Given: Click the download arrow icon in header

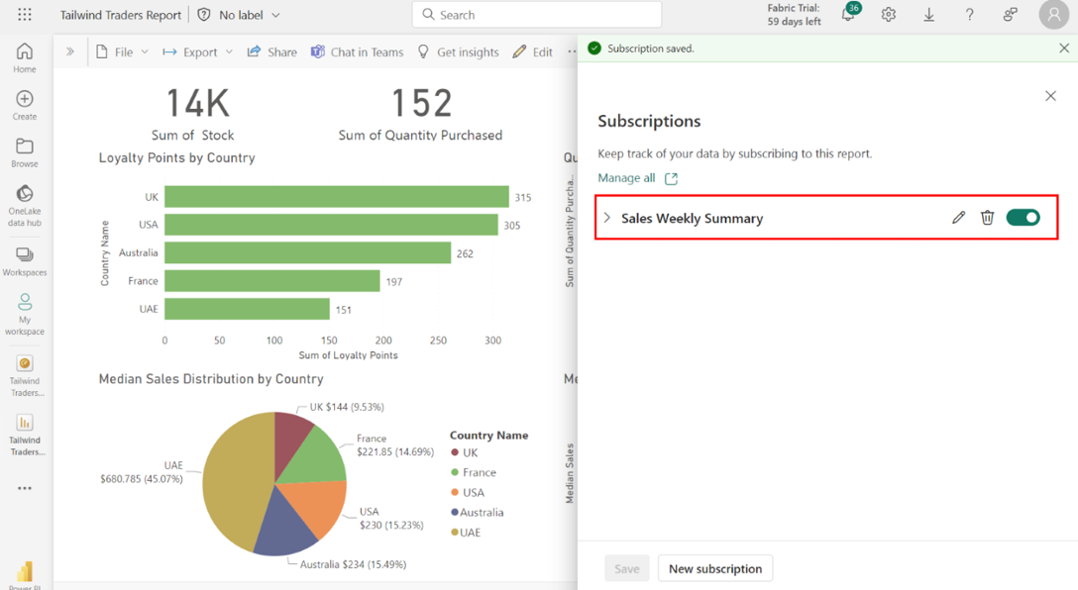Looking at the screenshot, I should [929, 15].
